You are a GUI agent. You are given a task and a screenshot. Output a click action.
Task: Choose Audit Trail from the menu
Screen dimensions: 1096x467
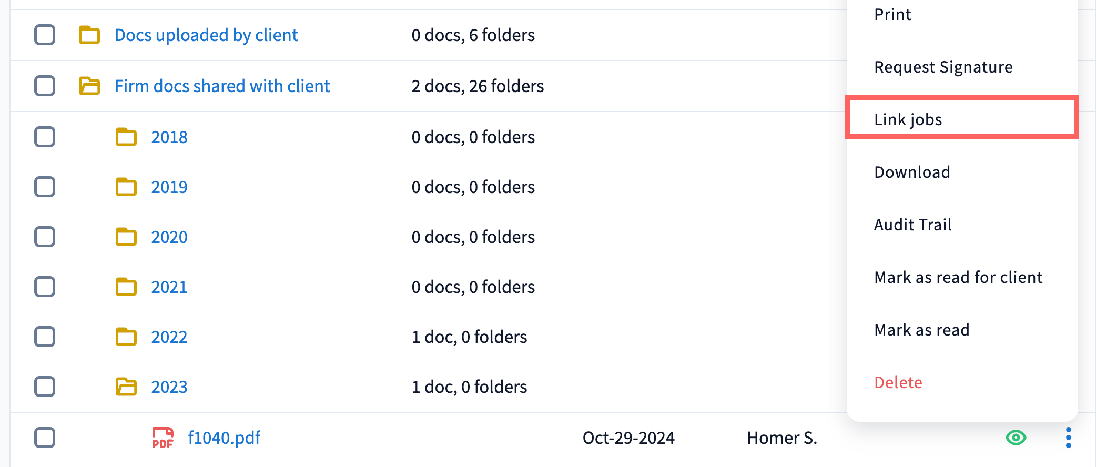pyautogui.click(x=912, y=225)
